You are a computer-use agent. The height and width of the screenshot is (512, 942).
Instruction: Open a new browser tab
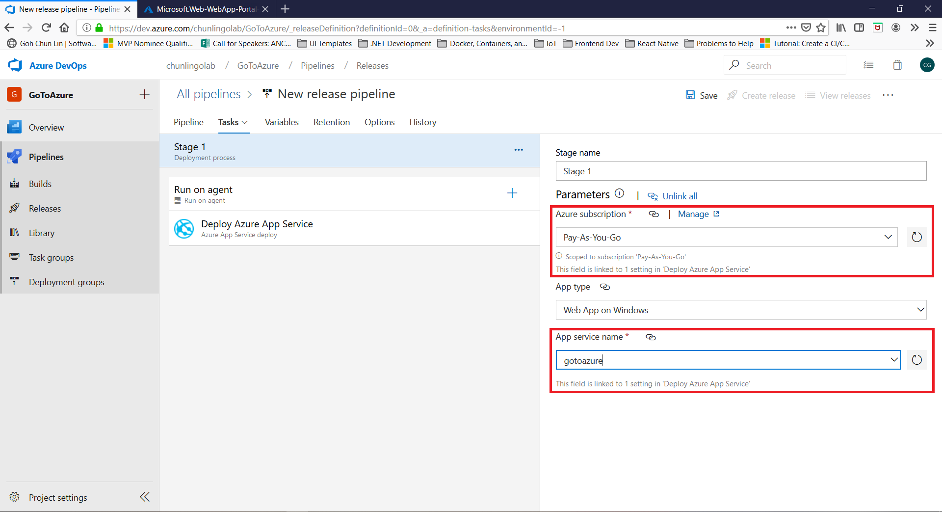click(285, 9)
